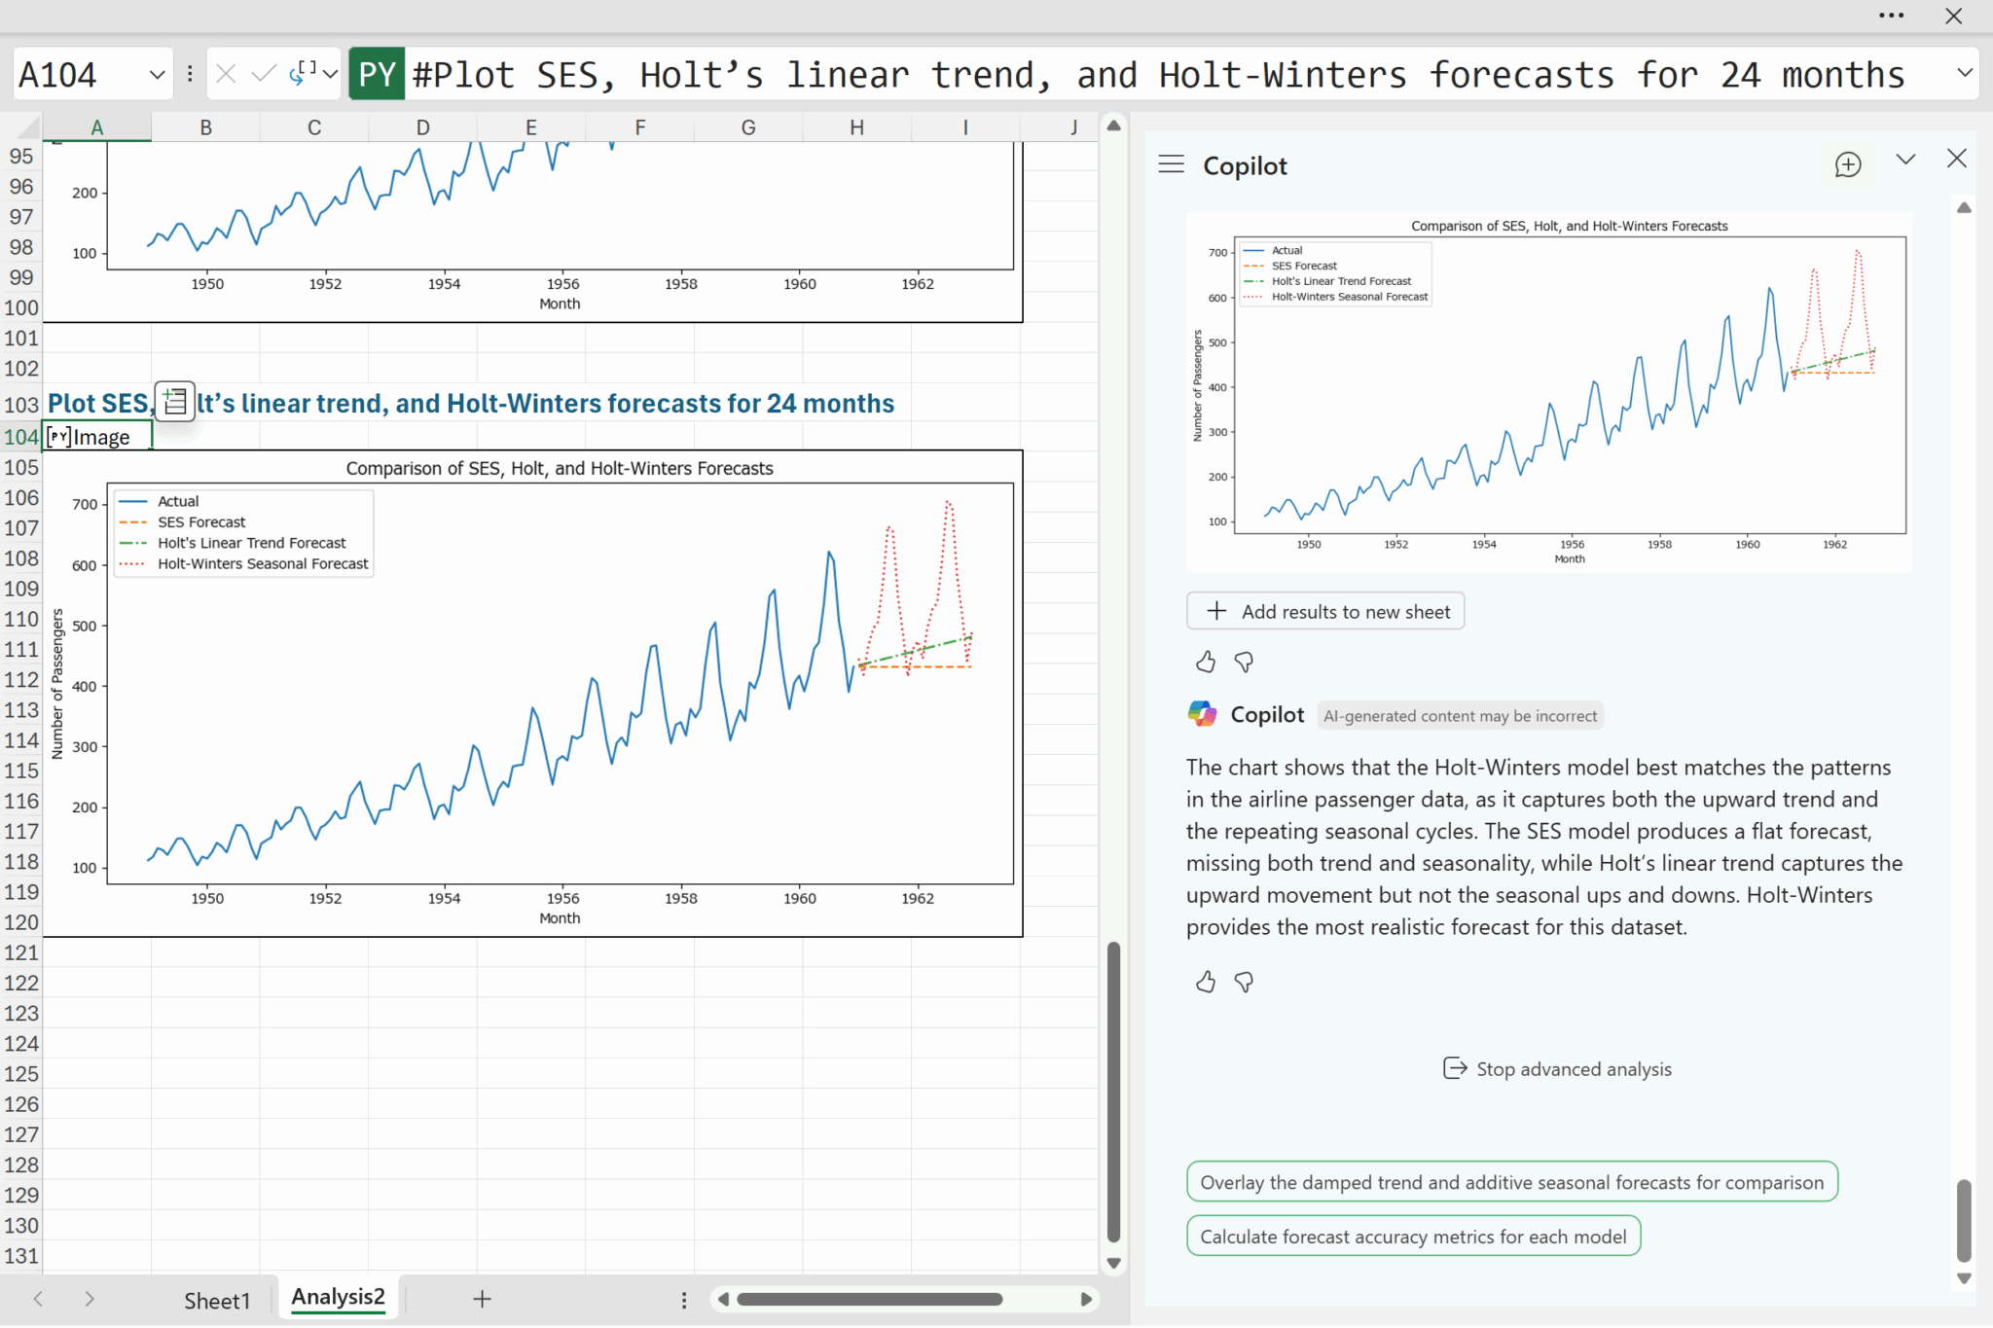
Task: Add a new worksheet with plus button
Action: pos(482,1299)
